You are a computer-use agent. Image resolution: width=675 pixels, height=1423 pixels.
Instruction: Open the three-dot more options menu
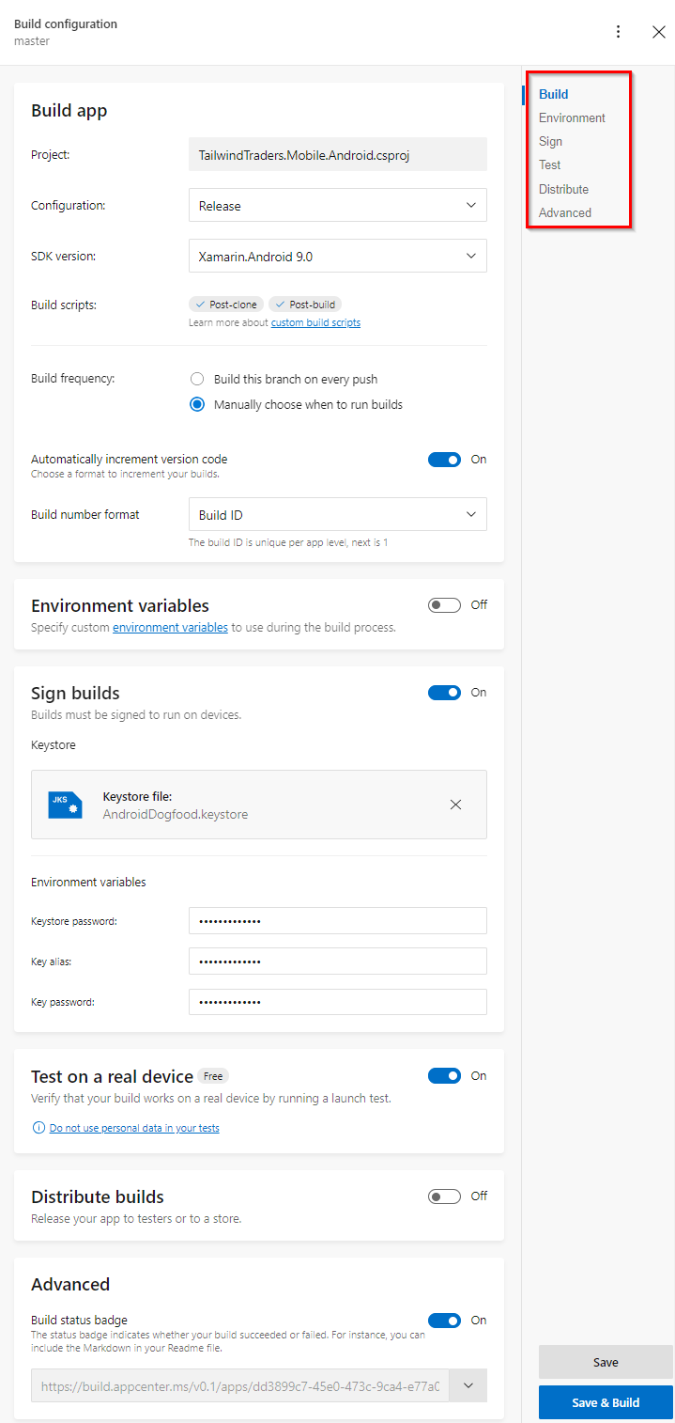click(x=618, y=32)
